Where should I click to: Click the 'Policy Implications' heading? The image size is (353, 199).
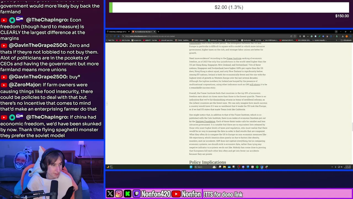click(x=207, y=162)
